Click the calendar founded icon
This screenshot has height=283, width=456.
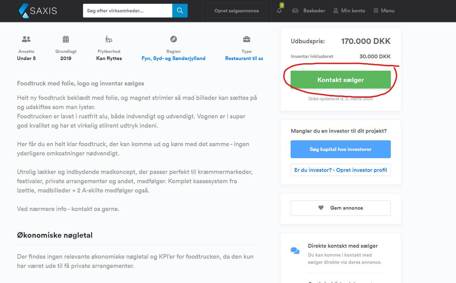coord(66,39)
